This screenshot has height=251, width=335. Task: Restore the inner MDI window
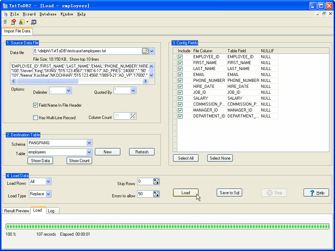click(x=324, y=14)
